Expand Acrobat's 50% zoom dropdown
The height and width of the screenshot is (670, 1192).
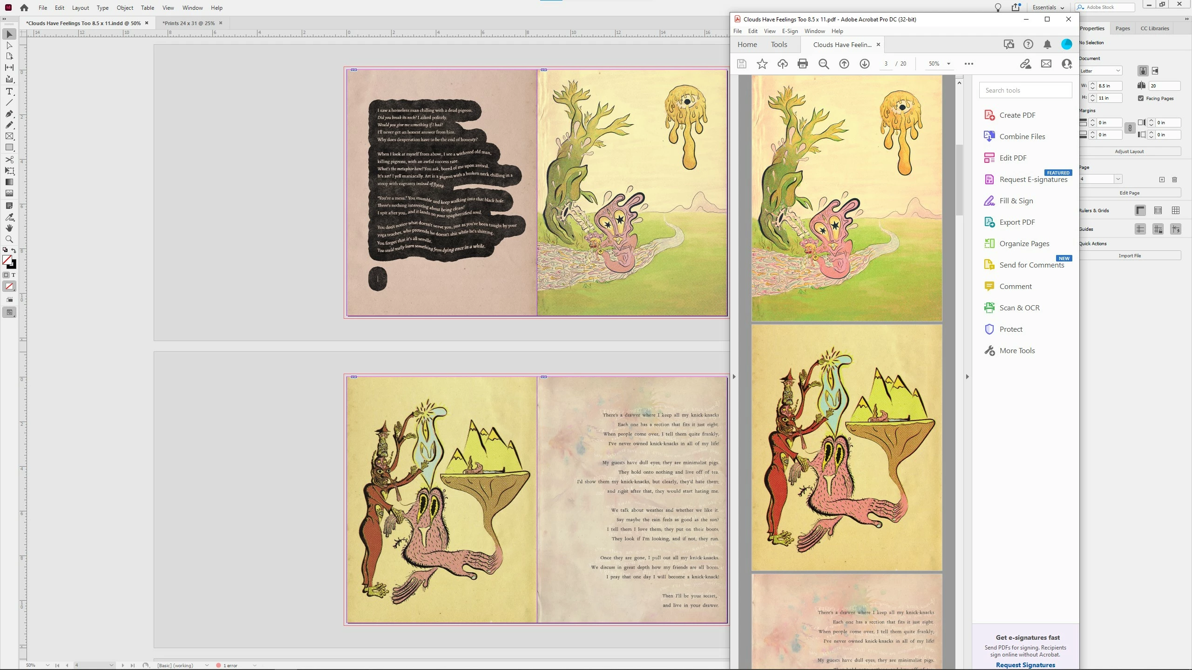pos(948,64)
